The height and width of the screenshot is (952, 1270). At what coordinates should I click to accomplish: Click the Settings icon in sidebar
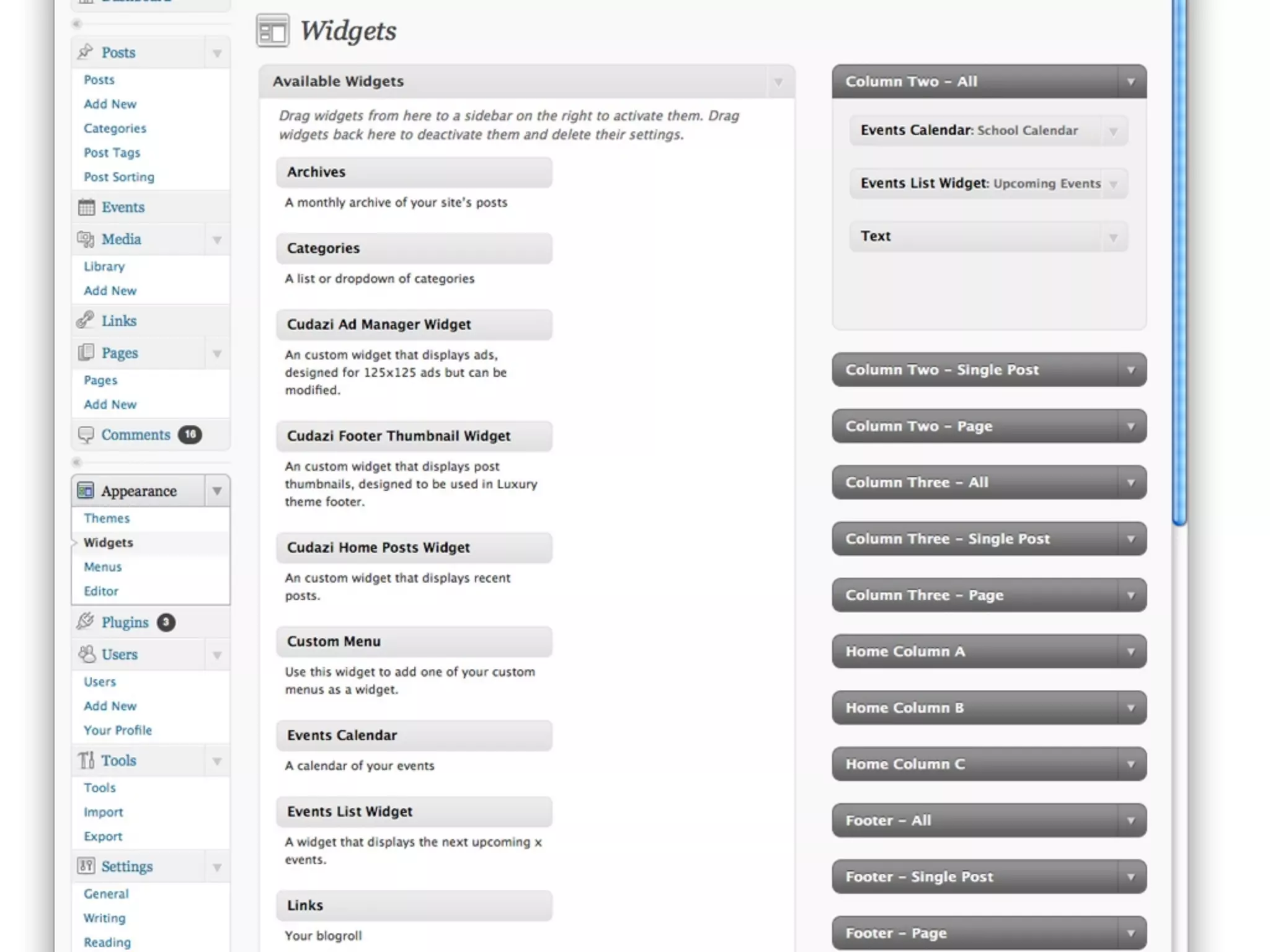pyautogui.click(x=86, y=866)
